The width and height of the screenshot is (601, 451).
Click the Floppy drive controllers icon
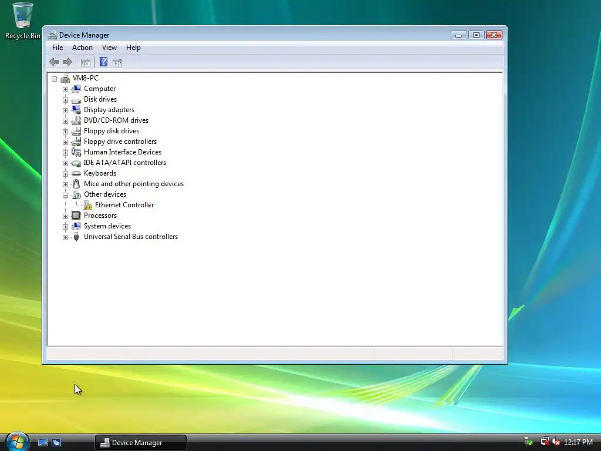click(76, 142)
